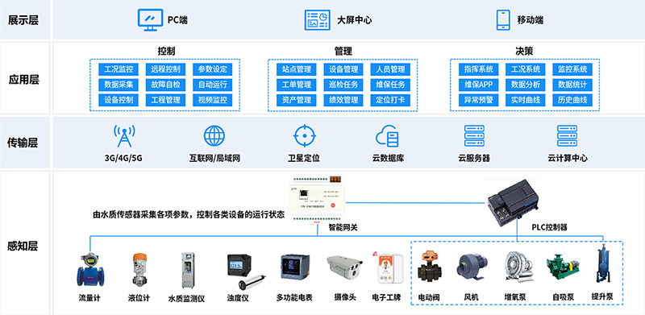Select the 实时曲线 button

(526, 100)
